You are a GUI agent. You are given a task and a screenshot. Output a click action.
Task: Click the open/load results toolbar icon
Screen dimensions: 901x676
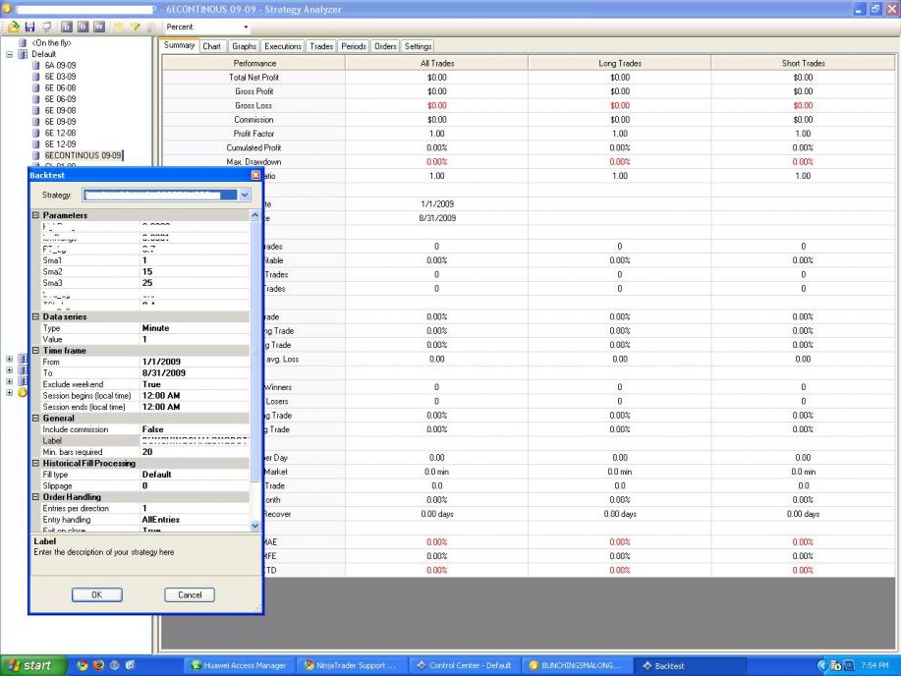point(13,27)
